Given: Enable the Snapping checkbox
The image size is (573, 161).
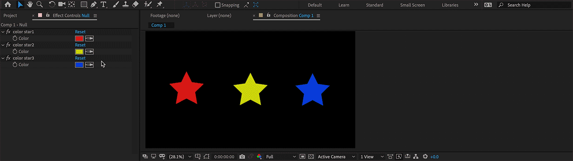Looking at the screenshot, I should click(217, 5).
